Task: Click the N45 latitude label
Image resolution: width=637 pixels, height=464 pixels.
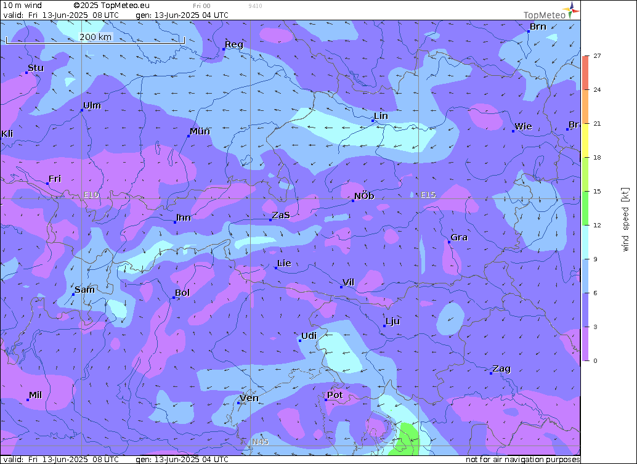Action: (260, 442)
